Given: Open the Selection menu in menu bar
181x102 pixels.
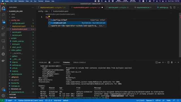Looking at the screenshot, I should click(x=21, y=1).
